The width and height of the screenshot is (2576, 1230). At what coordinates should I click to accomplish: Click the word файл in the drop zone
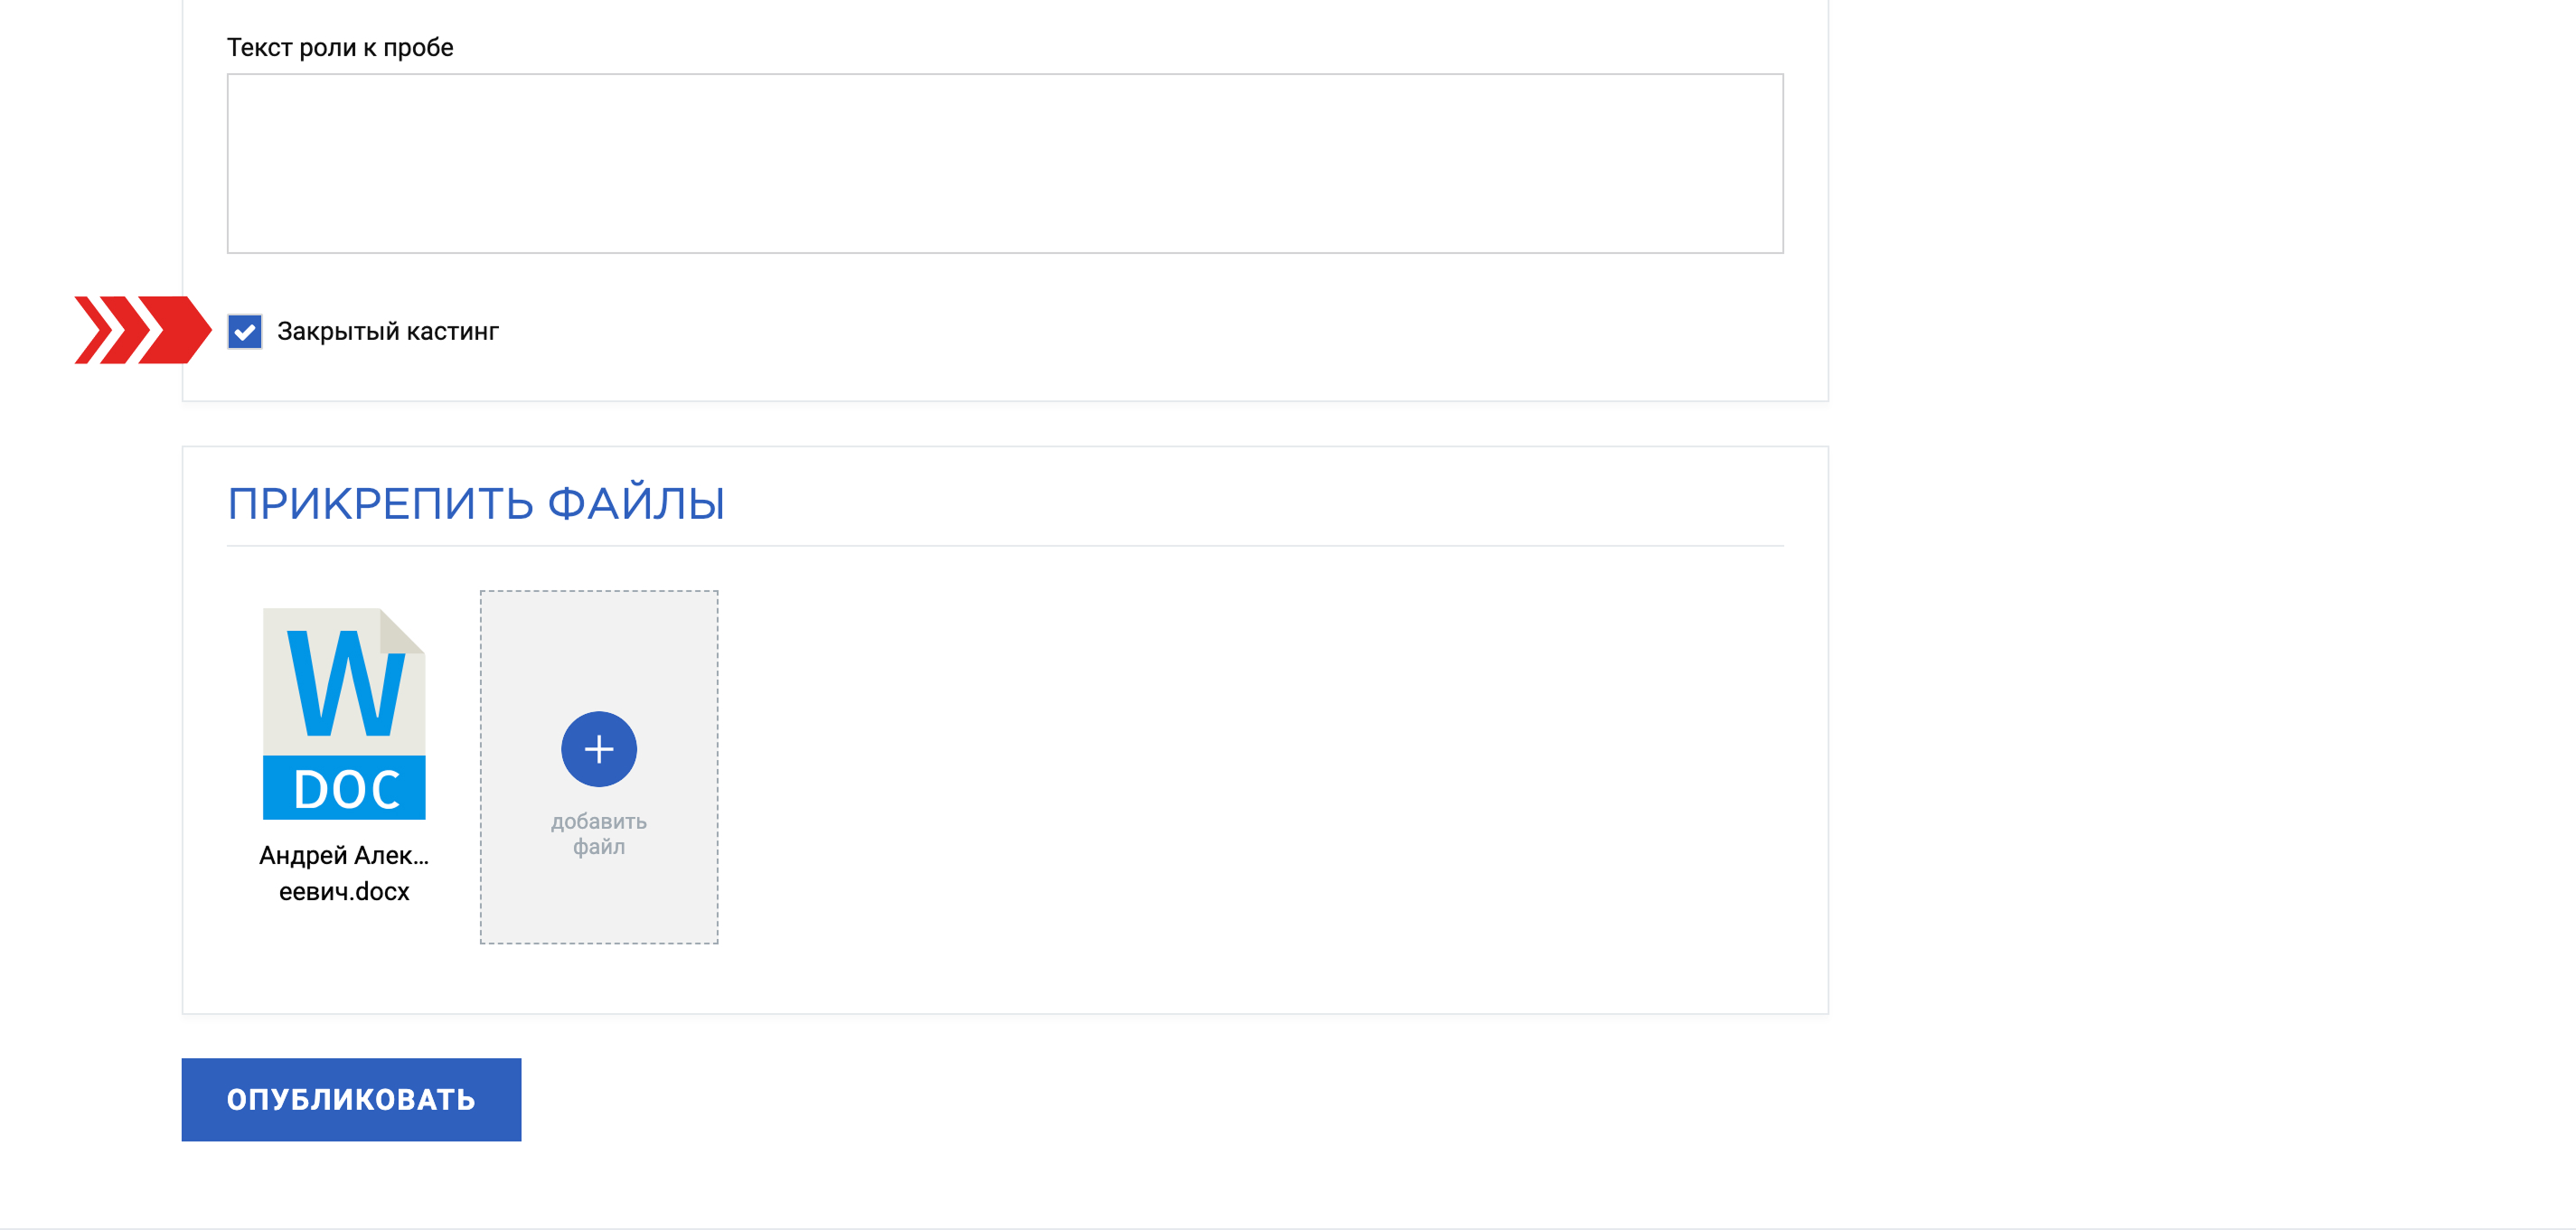tap(599, 847)
